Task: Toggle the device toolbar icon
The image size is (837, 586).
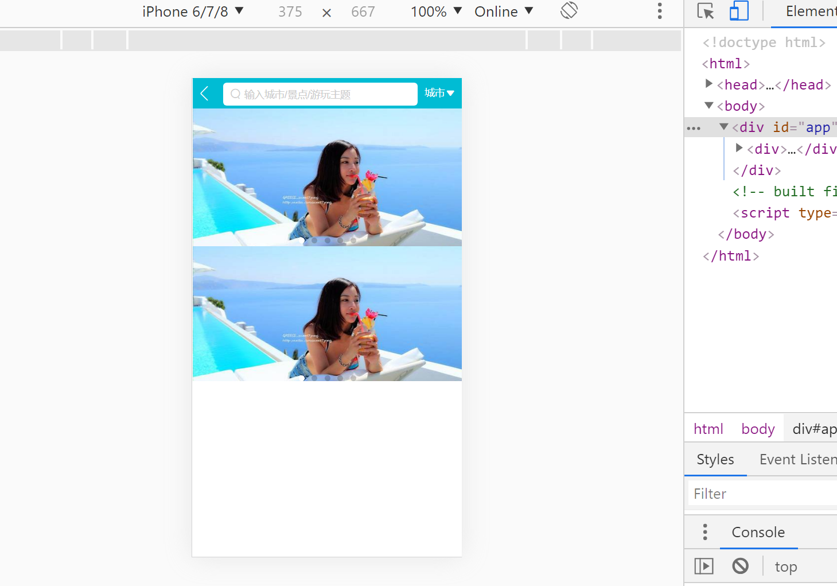Action: tap(739, 11)
